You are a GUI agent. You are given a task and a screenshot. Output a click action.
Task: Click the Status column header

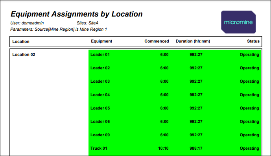(x=253, y=41)
